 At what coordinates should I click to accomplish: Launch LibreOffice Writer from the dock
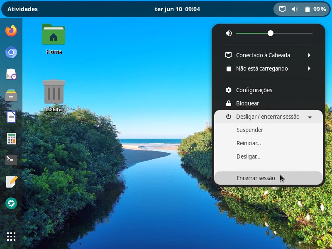11,117
